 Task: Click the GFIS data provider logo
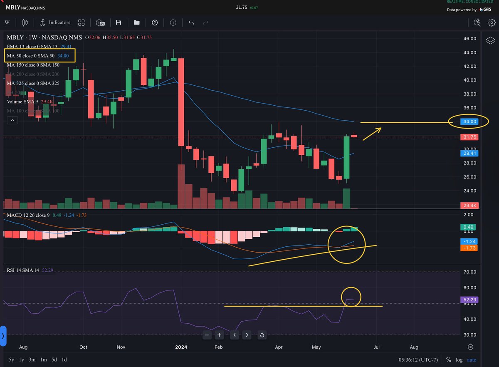click(486, 10)
